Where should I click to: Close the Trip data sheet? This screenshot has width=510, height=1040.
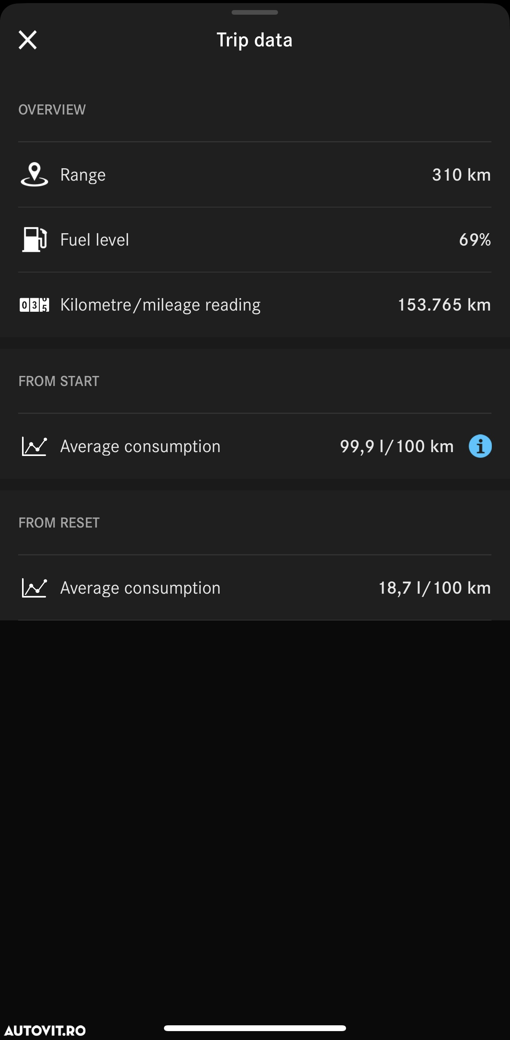(x=27, y=40)
